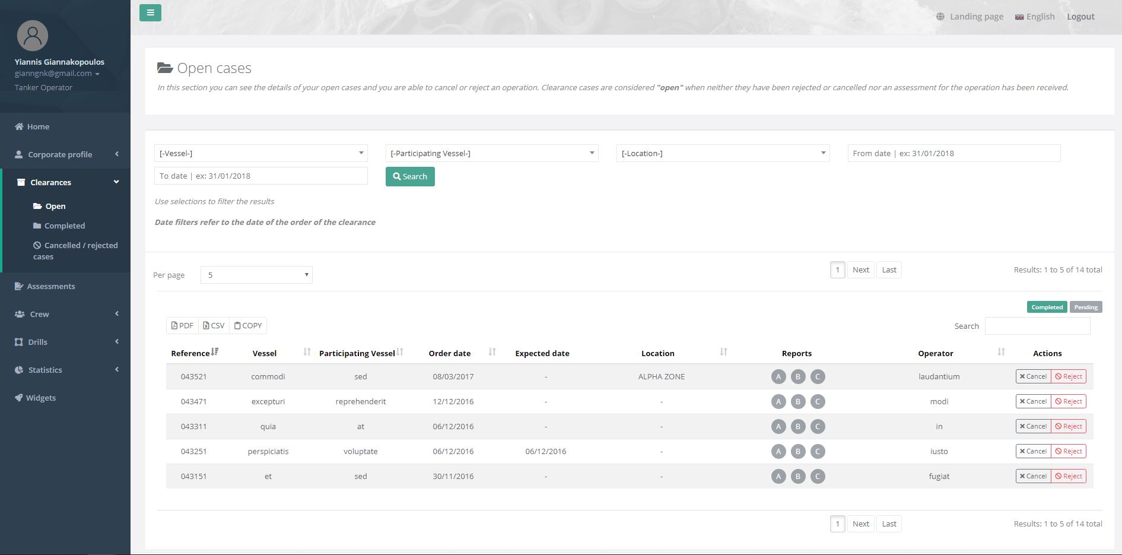The height and width of the screenshot is (555, 1122).
Task: Expand the Statistics sidebar menu
Action: tap(45, 370)
